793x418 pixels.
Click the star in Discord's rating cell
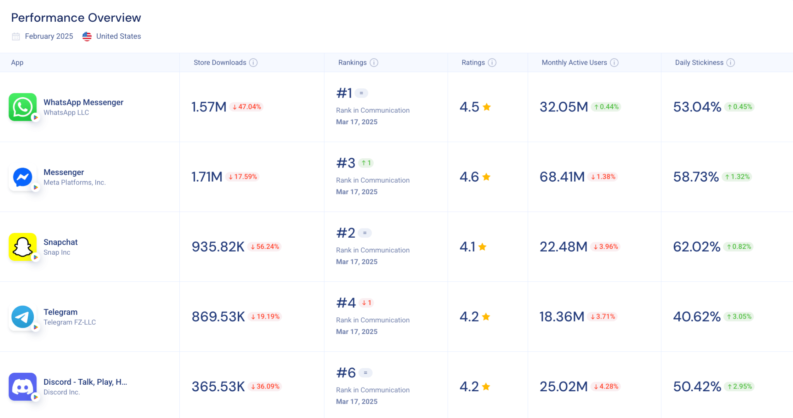tap(486, 387)
